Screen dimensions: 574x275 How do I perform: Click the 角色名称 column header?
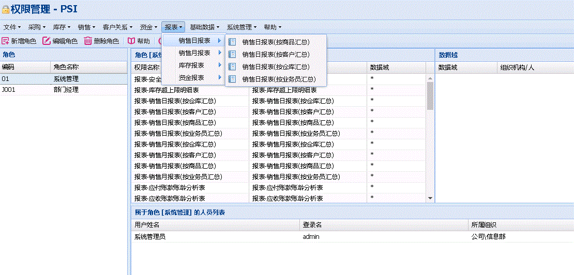point(89,67)
